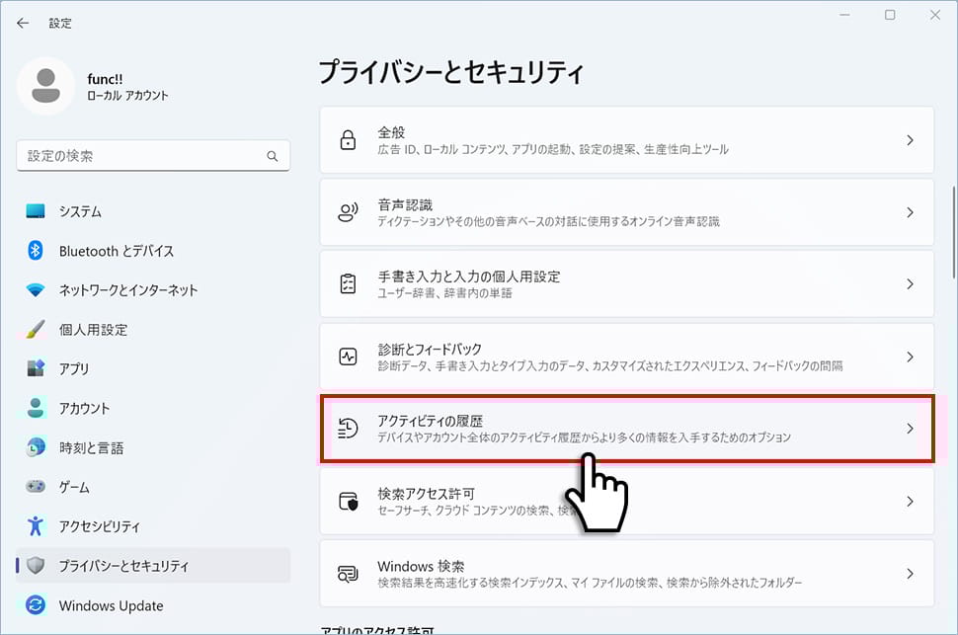Click the 検索アクセス許可 shield icon
This screenshot has height=635, width=958.
349,501
